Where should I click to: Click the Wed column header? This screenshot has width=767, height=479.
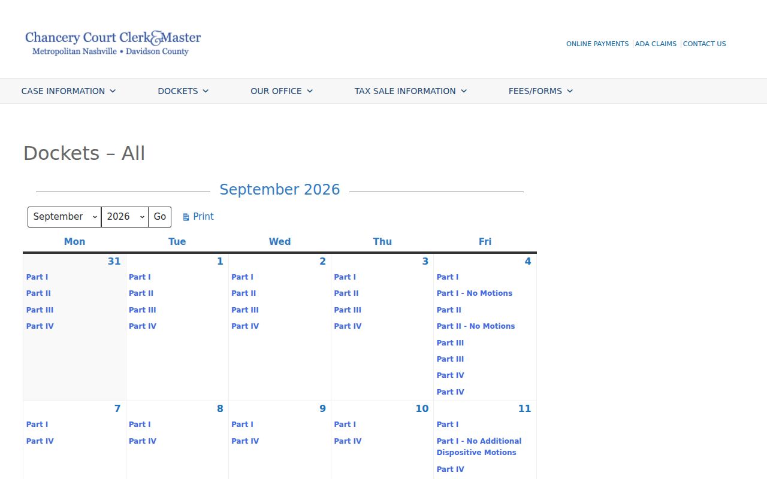tap(280, 242)
